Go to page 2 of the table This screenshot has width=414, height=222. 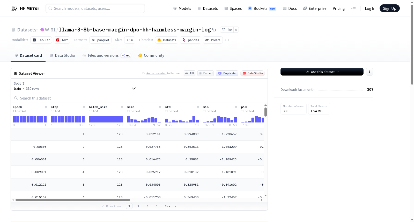pos(138,206)
